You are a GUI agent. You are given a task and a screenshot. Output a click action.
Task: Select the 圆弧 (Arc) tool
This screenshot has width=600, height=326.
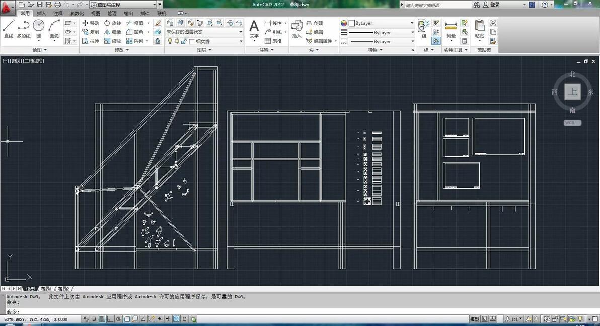pos(54,29)
